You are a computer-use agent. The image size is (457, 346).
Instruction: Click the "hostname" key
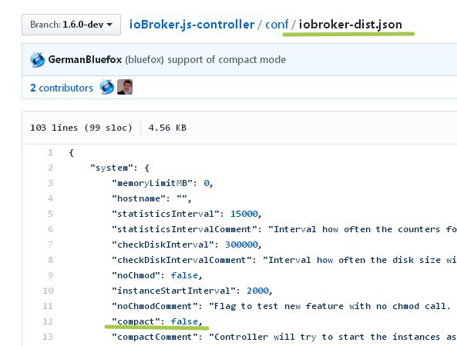pyautogui.click(x=139, y=198)
